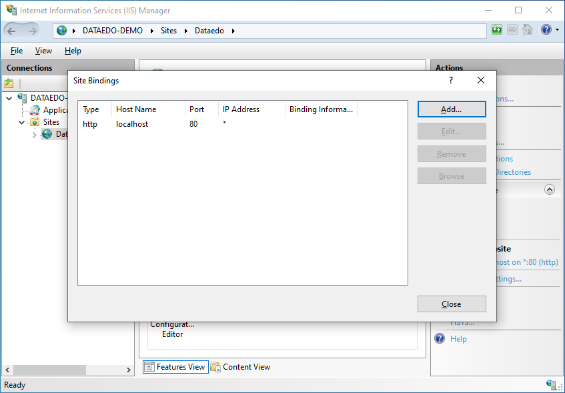The image size is (565, 393).
Task: Click the Home icon in the toolbar
Action: tap(528, 30)
